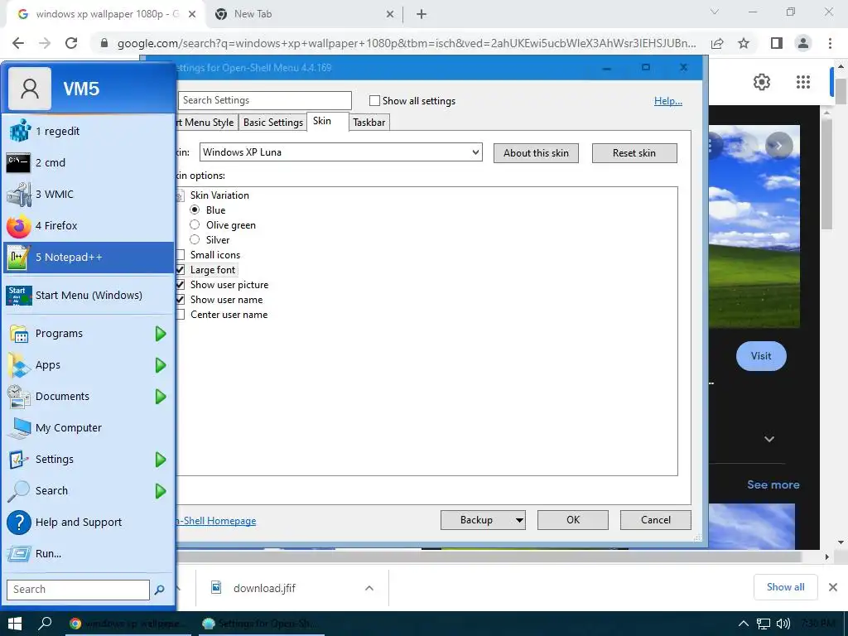Image resolution: width=848 pixels, height=636 pixels.
Task: Select Silver skin variation
Action: pyautogui.click(x=195, y=239)
